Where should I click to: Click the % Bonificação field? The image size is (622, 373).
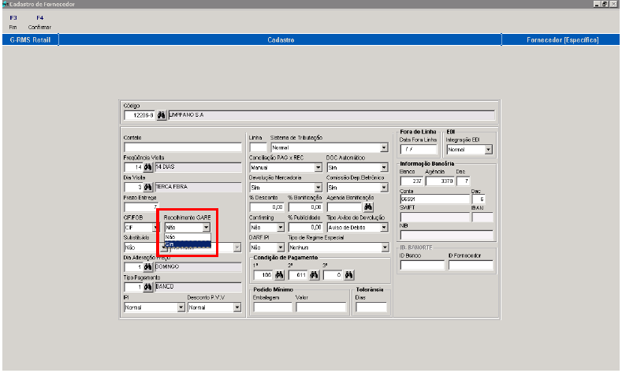pyautogui.click(x=305, y=207)
